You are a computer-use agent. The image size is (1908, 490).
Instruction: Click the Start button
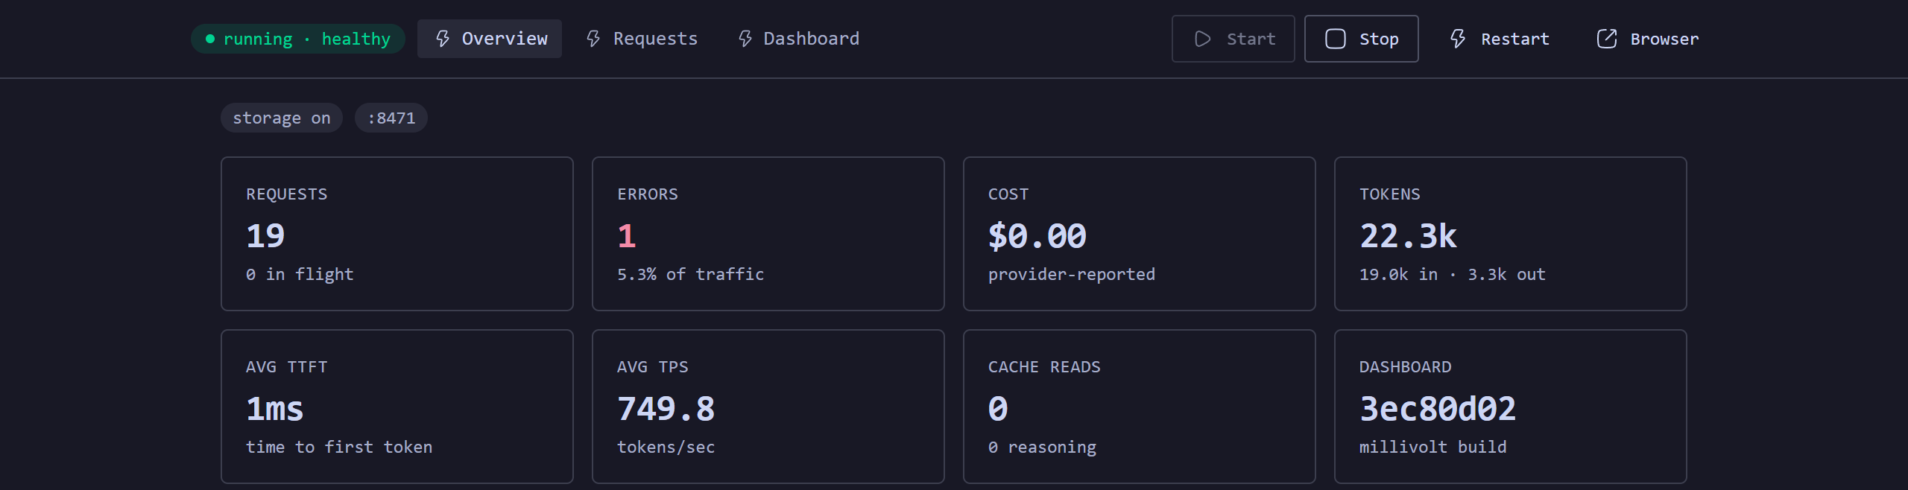coord(1233,39)
